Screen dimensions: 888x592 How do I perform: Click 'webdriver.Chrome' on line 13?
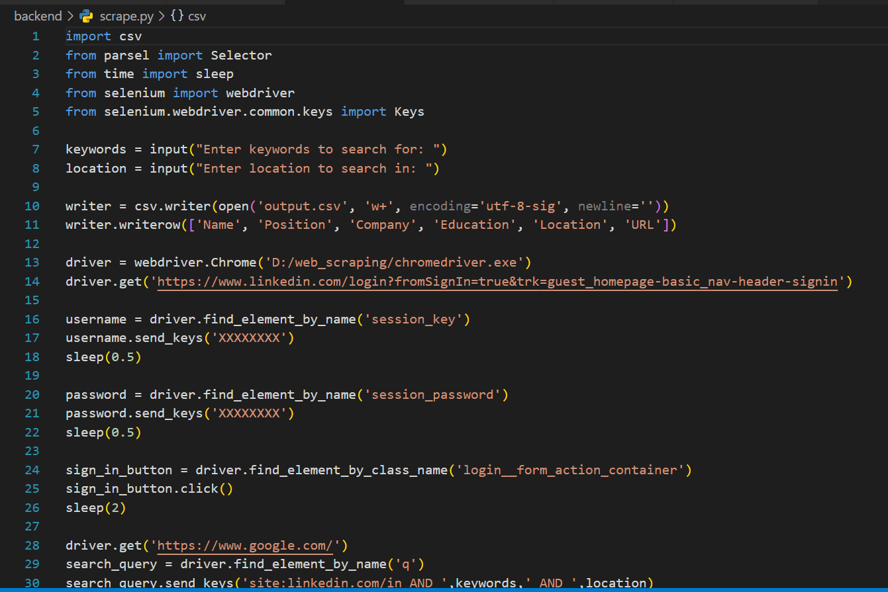(x=195, y=263)
